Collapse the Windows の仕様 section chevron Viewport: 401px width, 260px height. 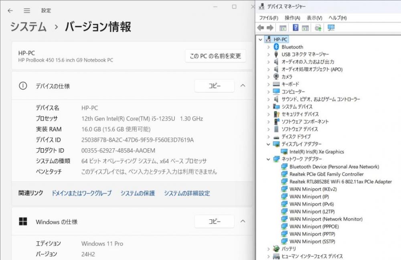pos(243,221)
